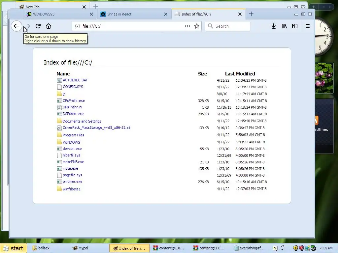Open the winfsbeta1 folder
338x253 pixels.
pos(72,189)
